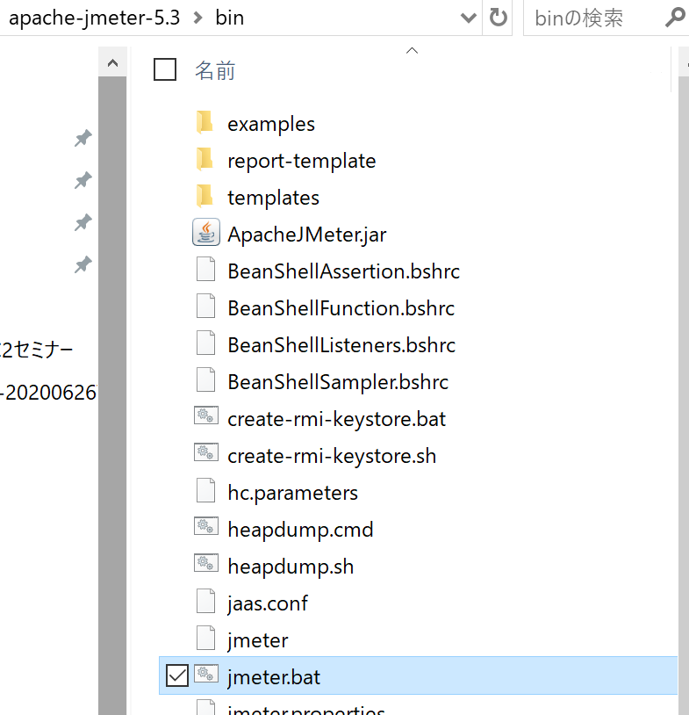Select the create-rmi-keystore.bat batch icon
Viewport: 689px width, 715px height.
[x=206, y=415]
